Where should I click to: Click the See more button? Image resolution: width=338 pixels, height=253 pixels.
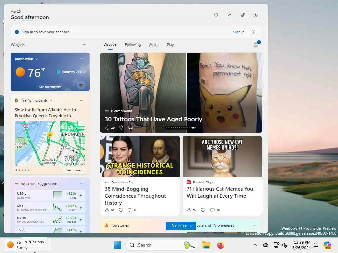point(181,226)
